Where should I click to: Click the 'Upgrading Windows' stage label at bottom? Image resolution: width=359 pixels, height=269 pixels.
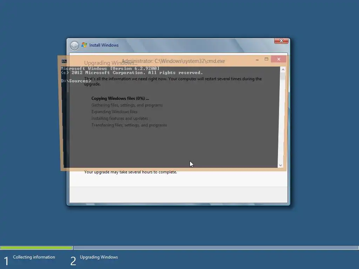tap(99, 257)
